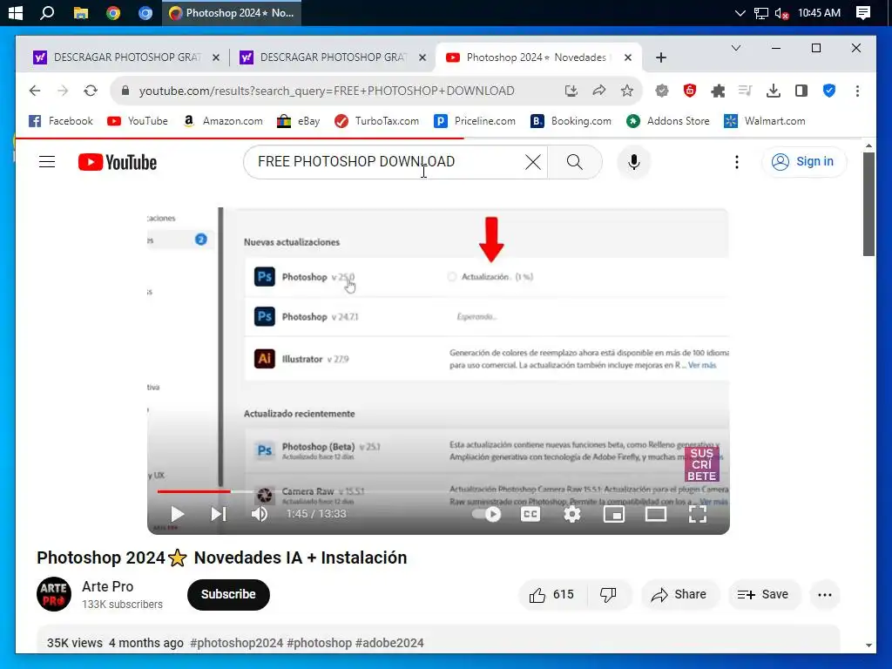Switch to theater mode
Image resolution: width=892 pixels, height=669 pixels.
pos(655,514)
